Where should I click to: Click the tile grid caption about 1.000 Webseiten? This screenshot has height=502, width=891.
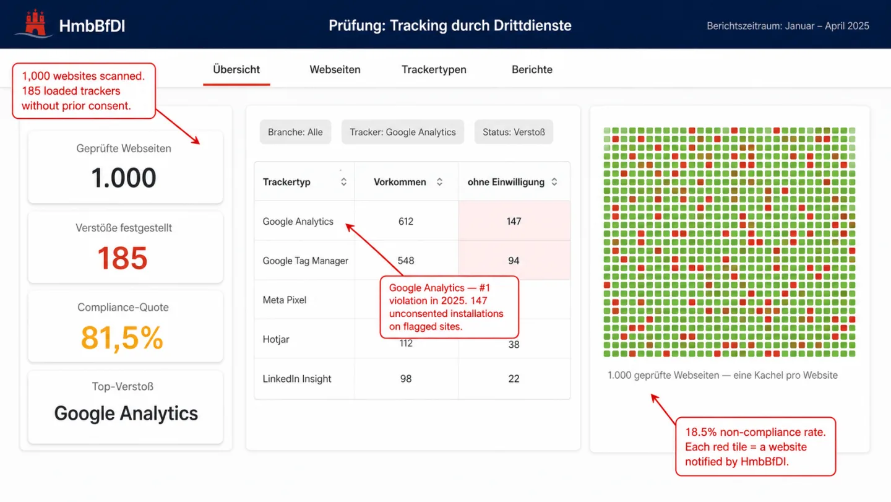[723, 375]
